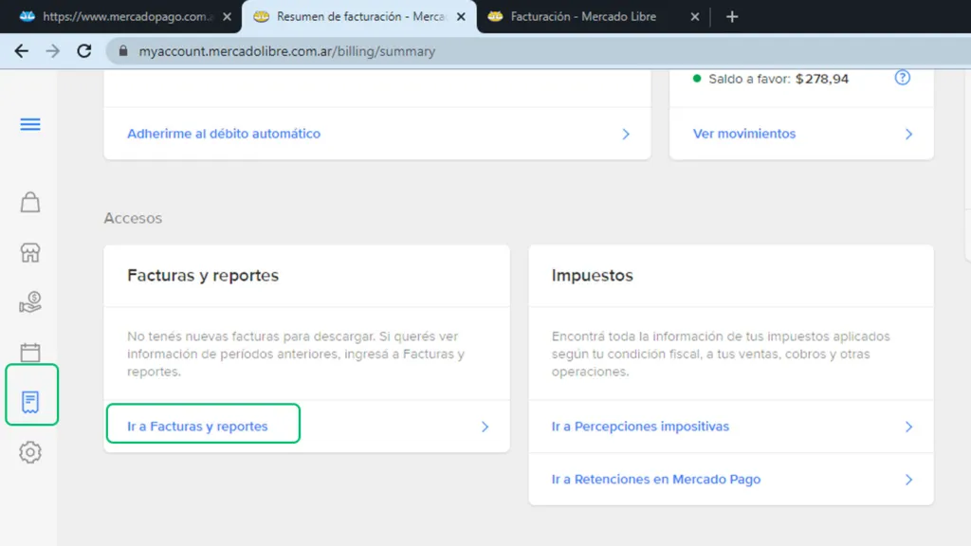Click the back navigation arrow
The image size is (971, 546).
[21, 51]
